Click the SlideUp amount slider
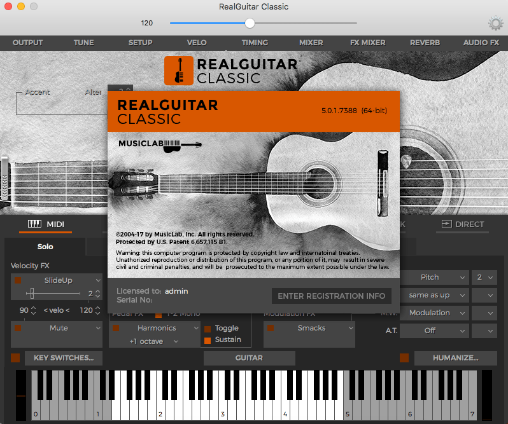 coord(53,293)
